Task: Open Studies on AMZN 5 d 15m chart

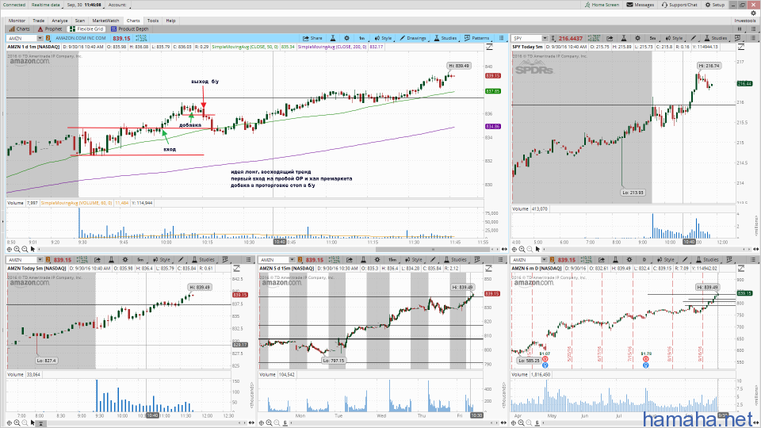Action: (x=455, y=260)
